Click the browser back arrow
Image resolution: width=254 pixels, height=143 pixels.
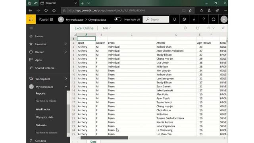point(30,10)
